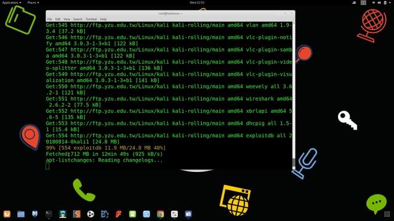Launch Armitage from the dock
The height and width of the screenshot is (221, 394).
[63, 214]
